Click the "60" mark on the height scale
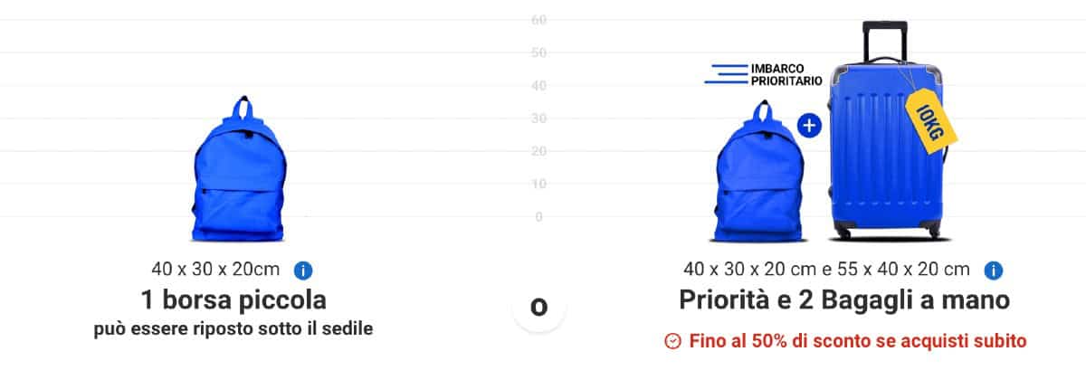This screenshot has height=380, width=1086. pos(538,20)
